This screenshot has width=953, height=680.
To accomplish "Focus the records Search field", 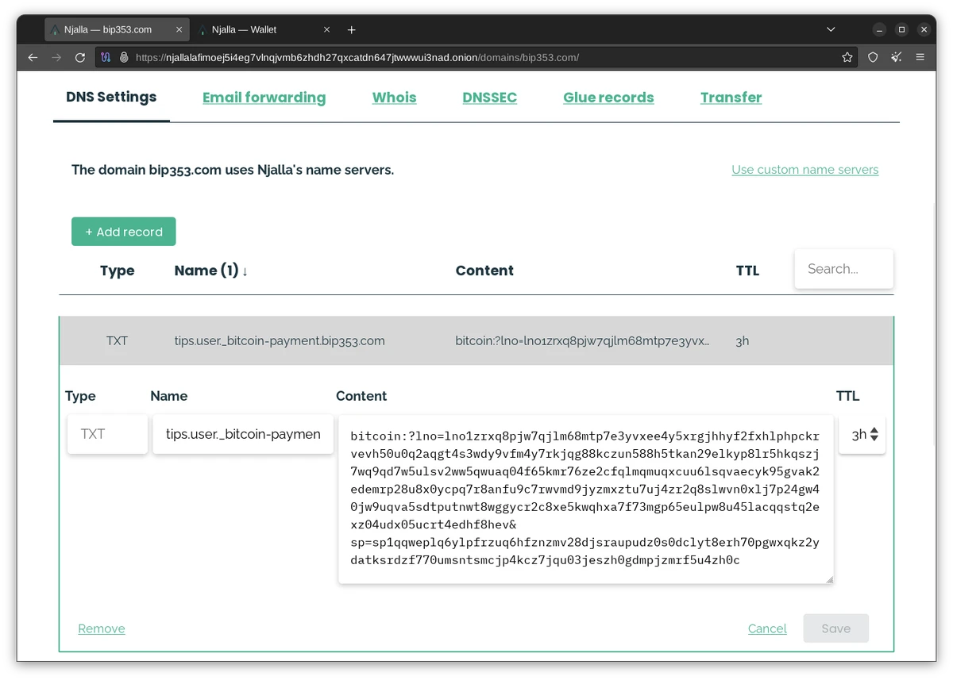I will click(x=843, y=269).
